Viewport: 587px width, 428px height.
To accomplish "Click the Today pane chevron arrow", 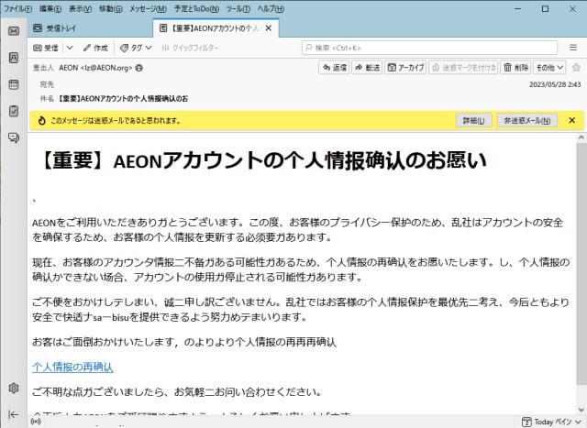I will point(578,422).
